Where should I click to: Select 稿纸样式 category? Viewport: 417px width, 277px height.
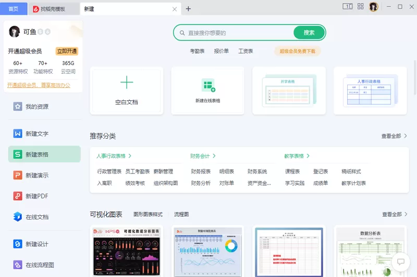pos(351,172)
